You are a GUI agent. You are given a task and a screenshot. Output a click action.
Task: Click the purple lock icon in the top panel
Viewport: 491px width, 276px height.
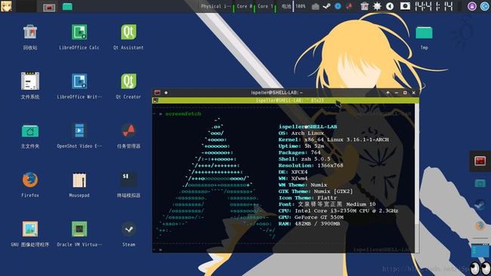[x=472, y=6]
